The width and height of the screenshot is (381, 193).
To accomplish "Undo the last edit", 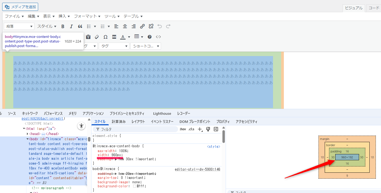I will [160, 26].
